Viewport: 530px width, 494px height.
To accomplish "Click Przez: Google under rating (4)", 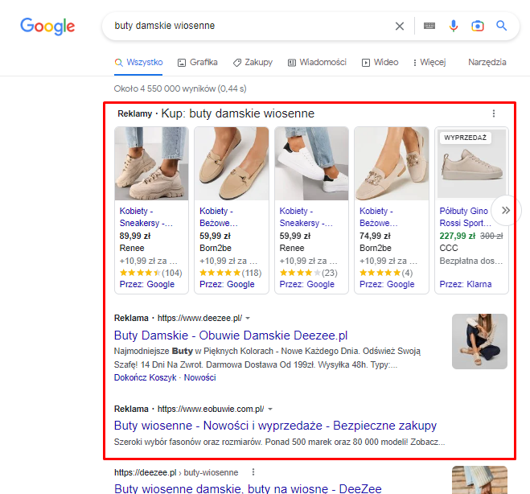I will tap(387, 284).
